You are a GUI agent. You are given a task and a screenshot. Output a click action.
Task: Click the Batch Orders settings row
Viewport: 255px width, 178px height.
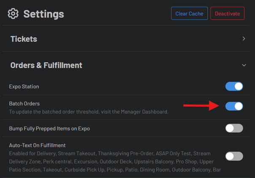[x=127, y=108]
